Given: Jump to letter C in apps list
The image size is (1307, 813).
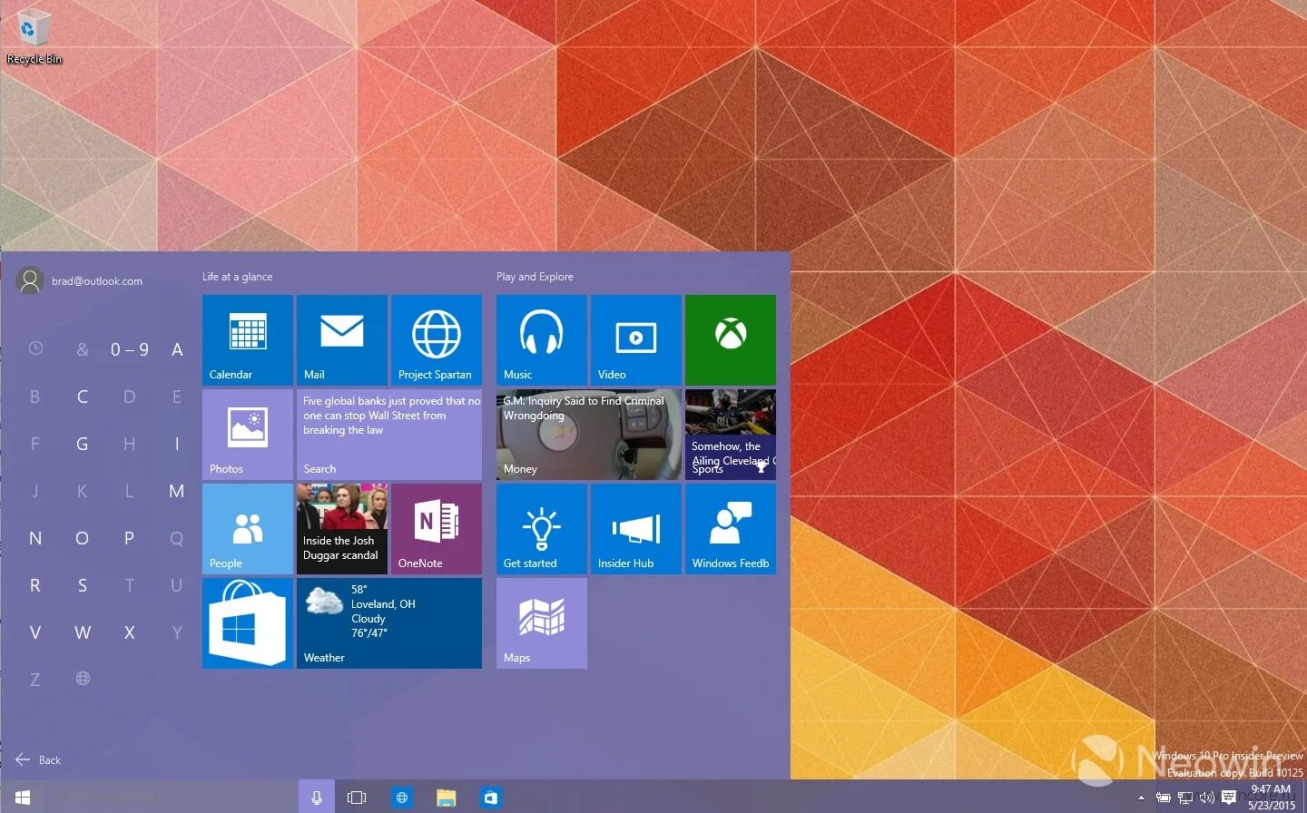Looking at the screenshot, I should (83, 397).
